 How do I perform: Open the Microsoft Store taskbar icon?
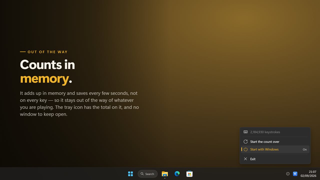(189, 174)
